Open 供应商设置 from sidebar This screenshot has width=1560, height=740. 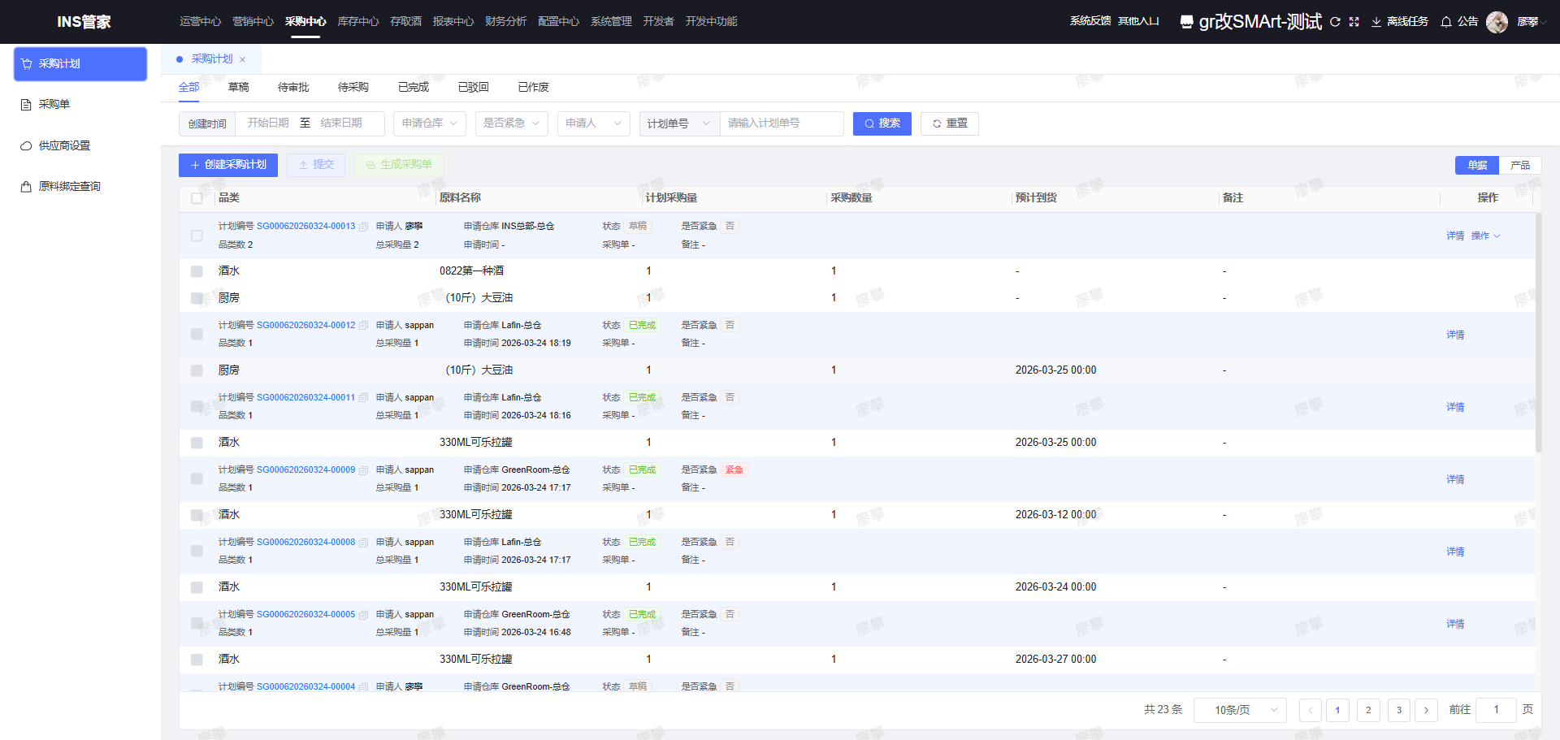pos(64,145)
